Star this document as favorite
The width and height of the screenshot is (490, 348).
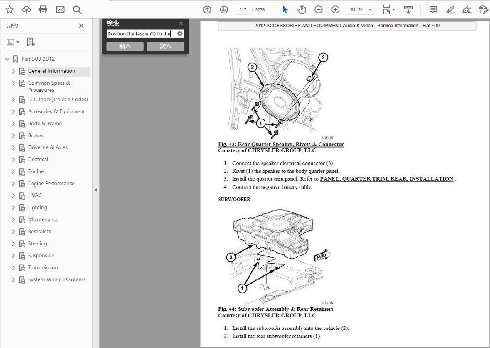point(9,9)
